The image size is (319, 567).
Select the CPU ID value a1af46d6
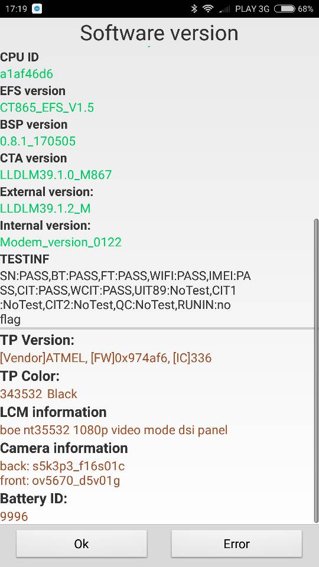27,74
